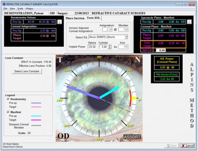Image resolution: width=198 pixels, height=151 pixels.
Task: Click the Effective Lens Position 4.60 text
Action: [x=35, y=66]
